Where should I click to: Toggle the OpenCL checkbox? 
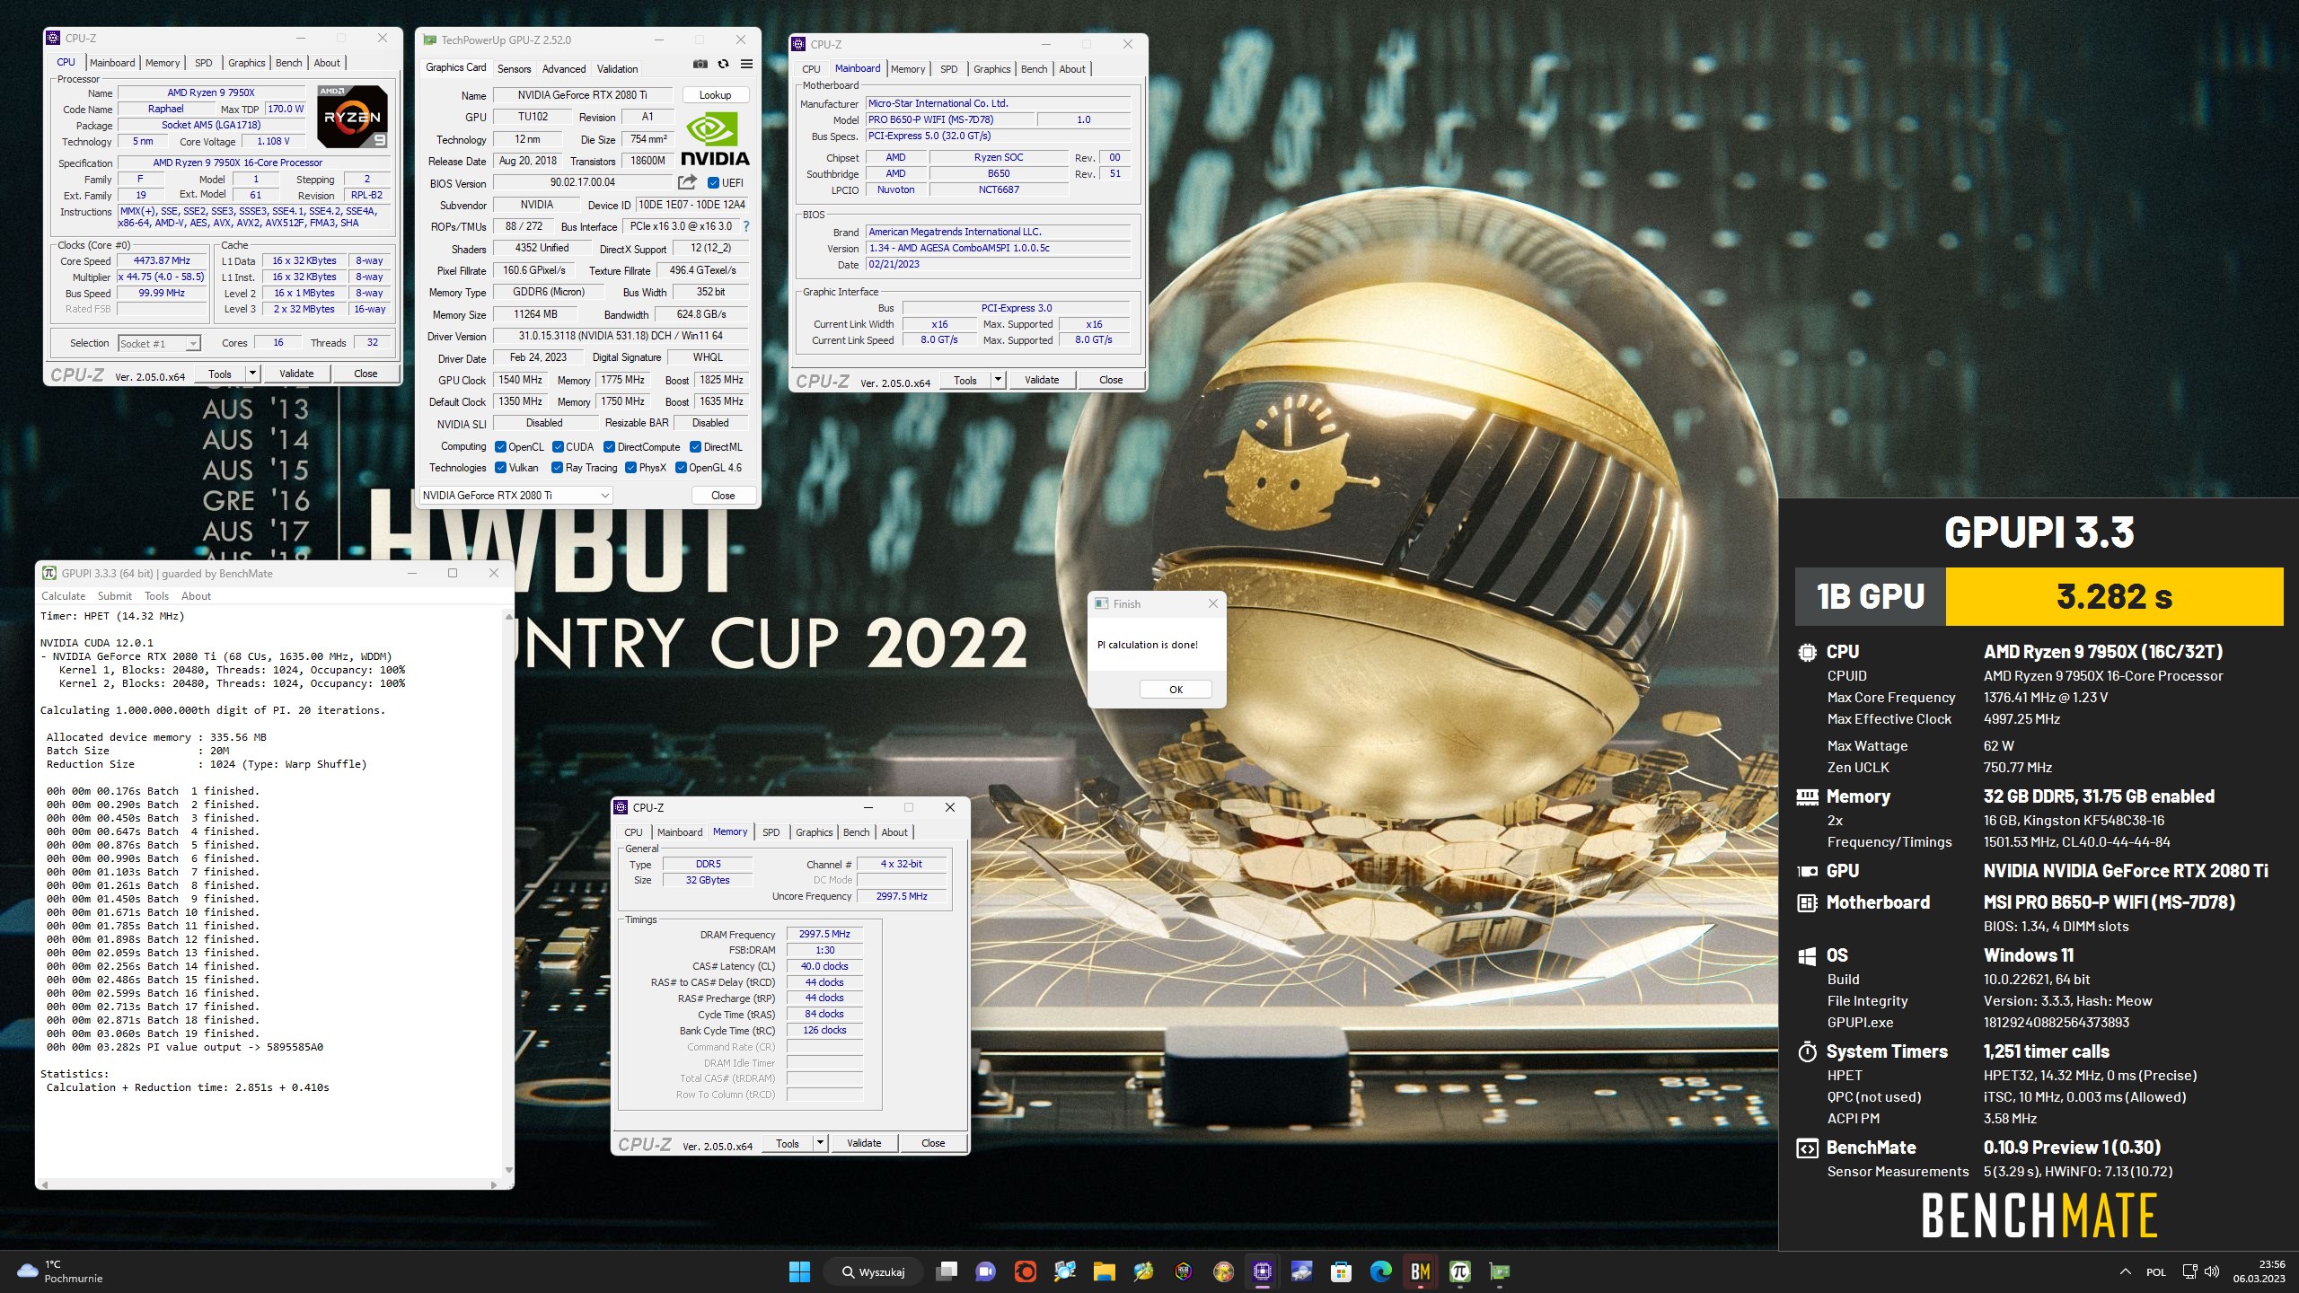[x=501, y=447]
